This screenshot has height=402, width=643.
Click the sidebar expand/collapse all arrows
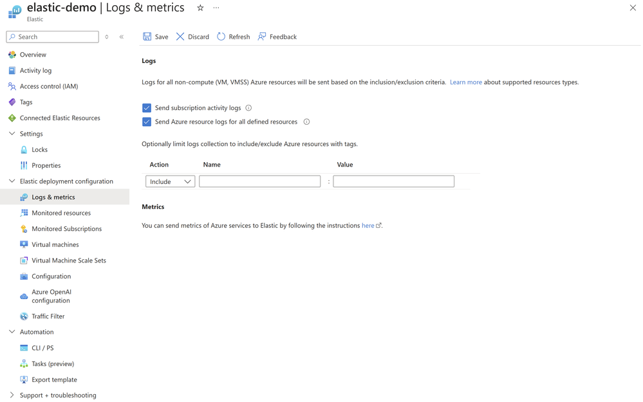tap(107, 37)
